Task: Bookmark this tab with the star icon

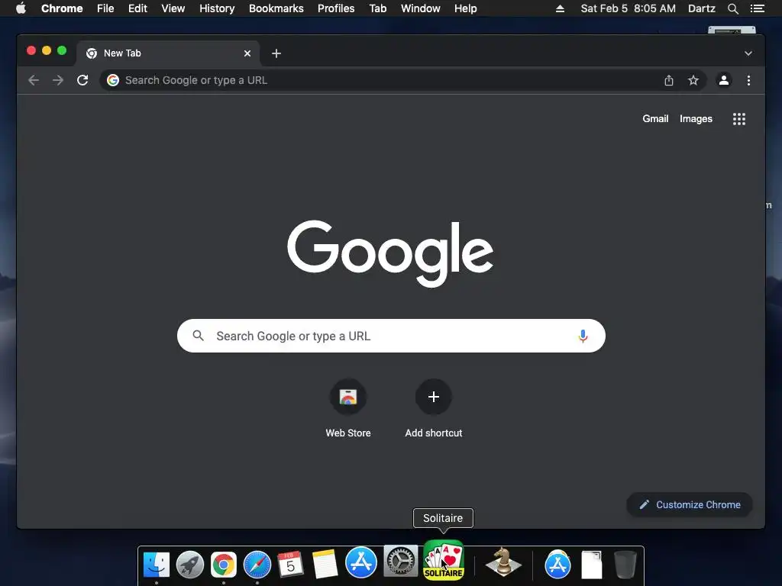Action: (693, 80)
